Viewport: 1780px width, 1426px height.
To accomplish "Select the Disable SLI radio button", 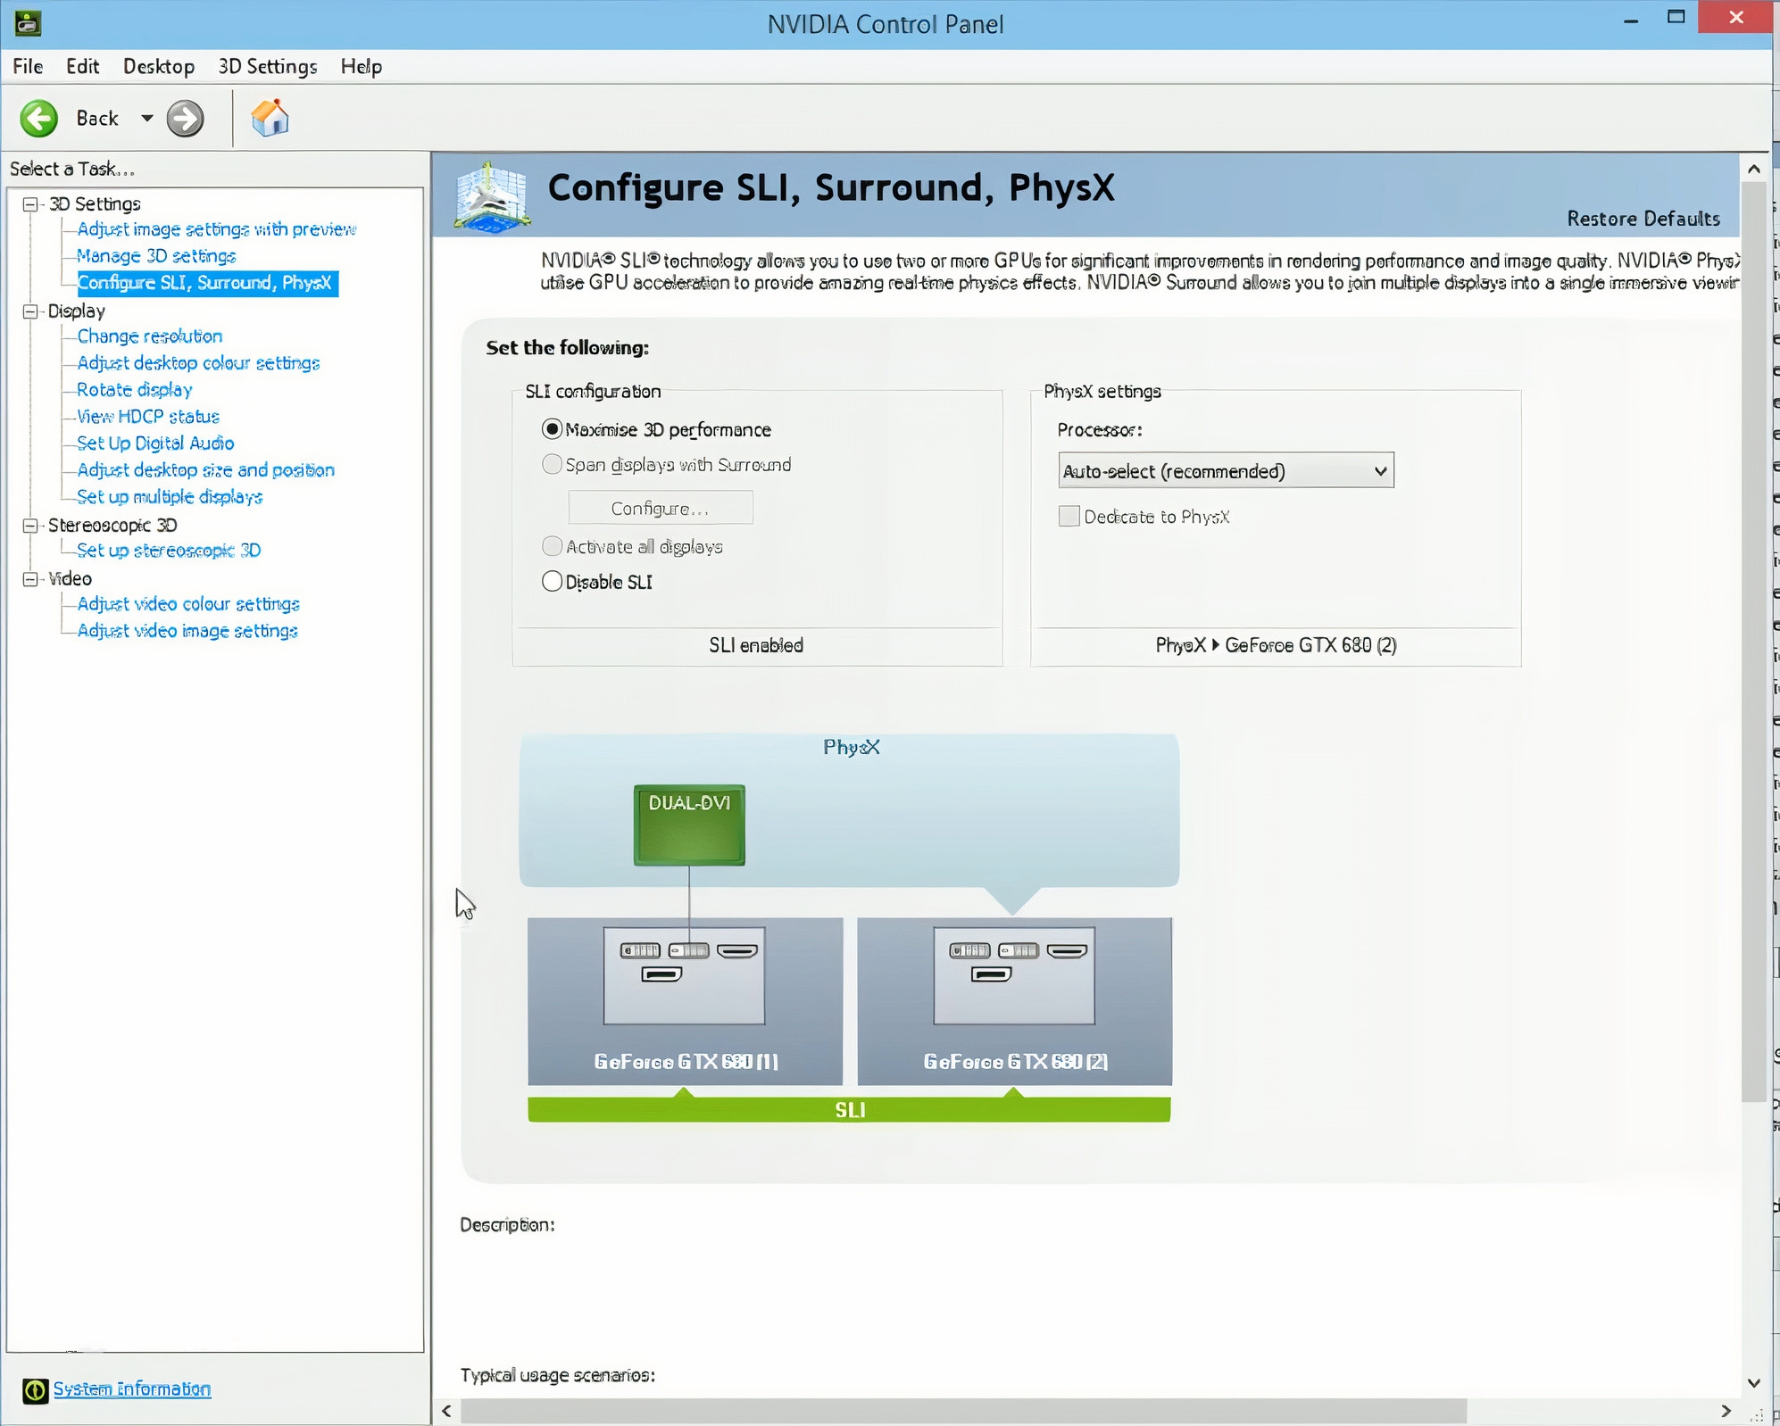I will [x=552, y=582].
